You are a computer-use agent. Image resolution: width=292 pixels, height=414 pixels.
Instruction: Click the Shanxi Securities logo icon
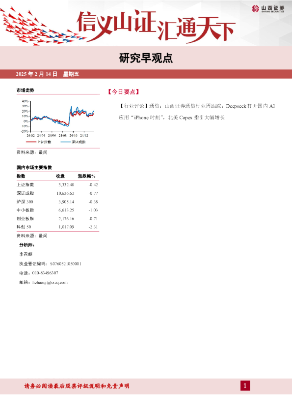point(255,9)
